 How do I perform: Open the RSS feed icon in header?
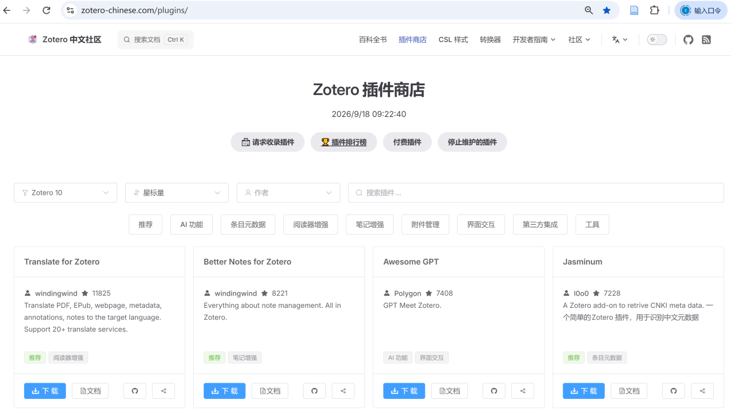click(706, 40)
